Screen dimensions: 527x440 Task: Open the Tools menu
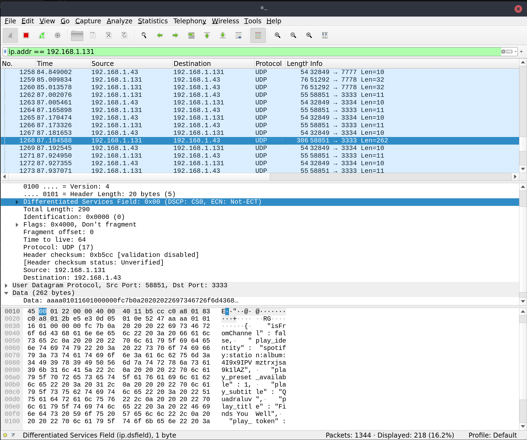click(253, 21)
